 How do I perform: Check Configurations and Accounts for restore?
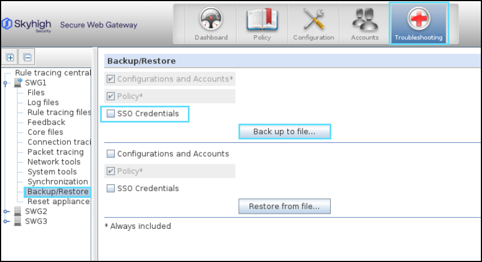click(111, 154)
